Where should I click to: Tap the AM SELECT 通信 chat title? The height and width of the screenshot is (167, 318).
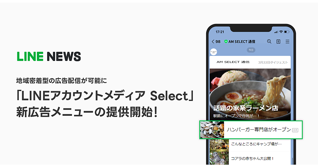pos(242,42)
